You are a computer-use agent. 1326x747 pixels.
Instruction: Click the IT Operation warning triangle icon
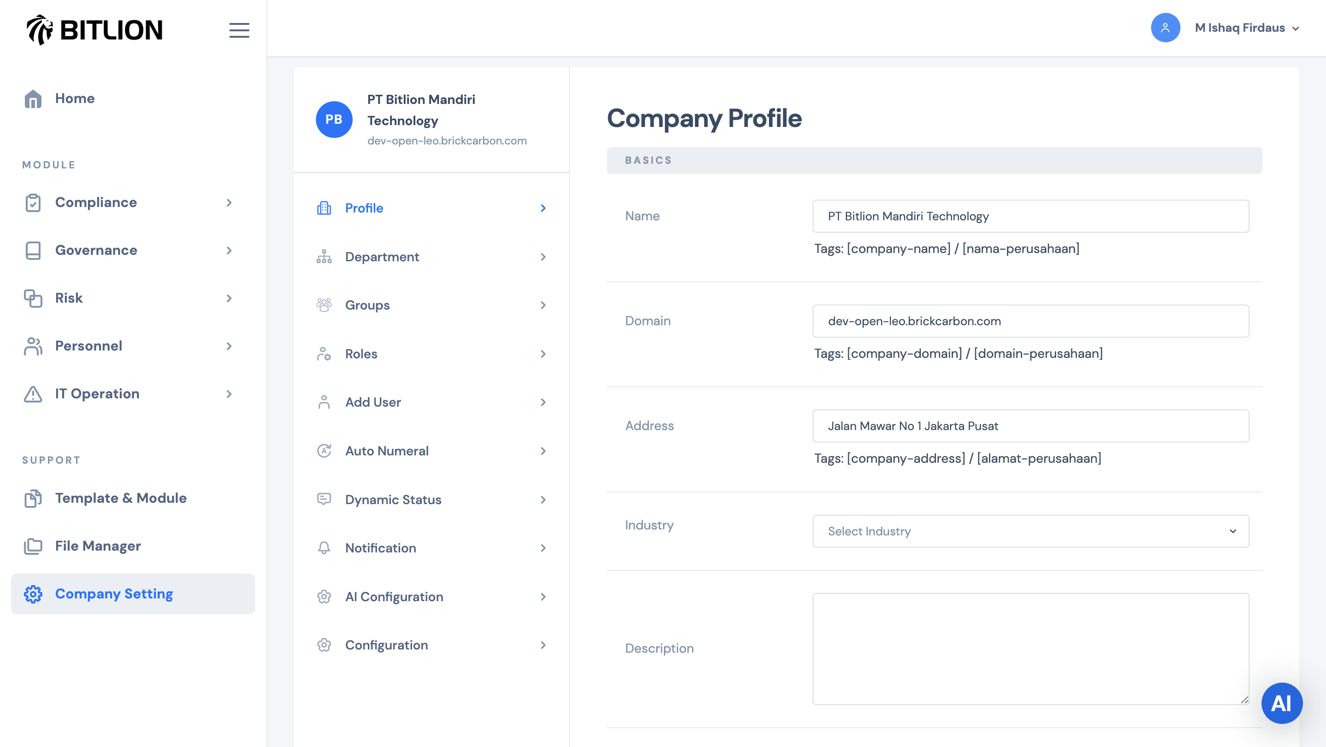tap(33, 394)
